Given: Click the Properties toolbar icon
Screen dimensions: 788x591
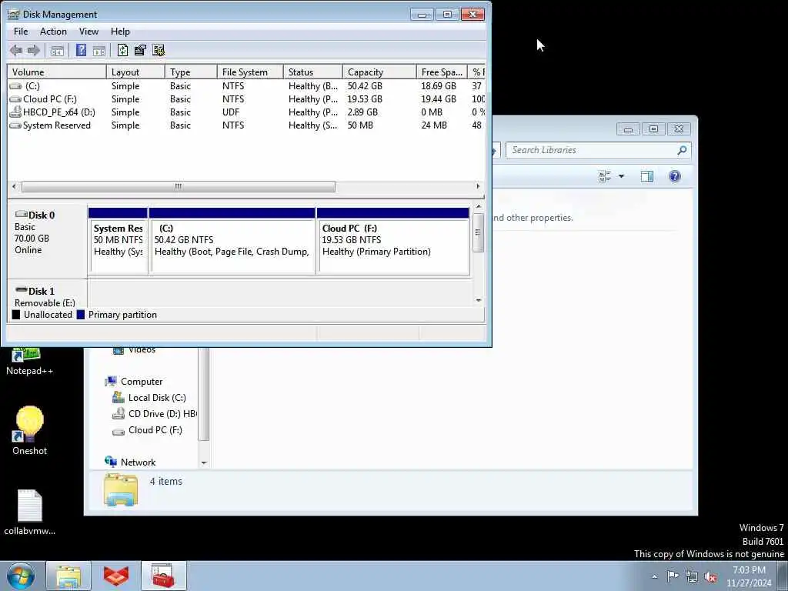Looking at the screenshot, I should pos(140,50).
